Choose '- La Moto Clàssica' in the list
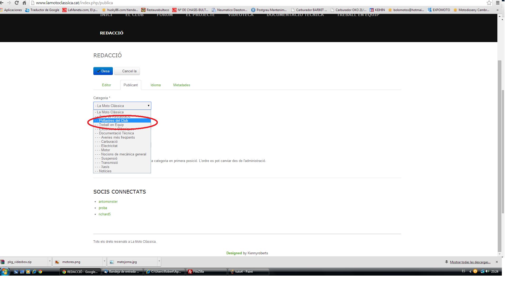The height and width of the screenshot is (284, 505). click(122, 112)
